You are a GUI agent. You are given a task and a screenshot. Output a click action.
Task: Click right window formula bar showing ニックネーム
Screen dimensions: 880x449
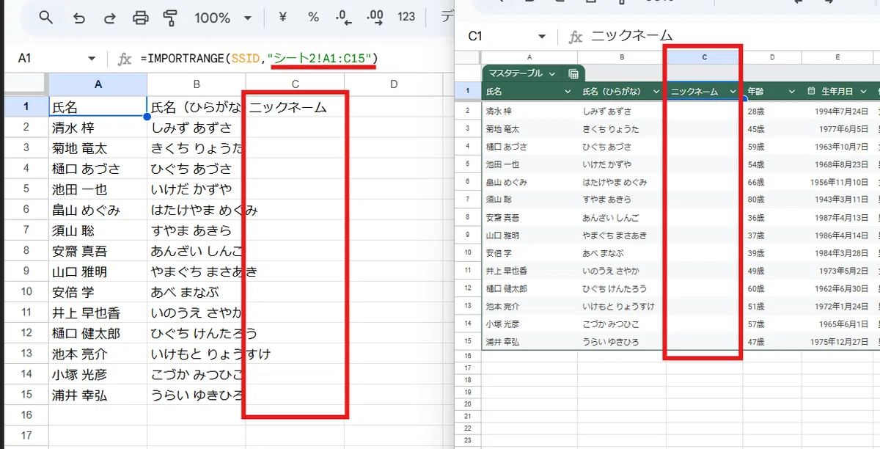632,36
